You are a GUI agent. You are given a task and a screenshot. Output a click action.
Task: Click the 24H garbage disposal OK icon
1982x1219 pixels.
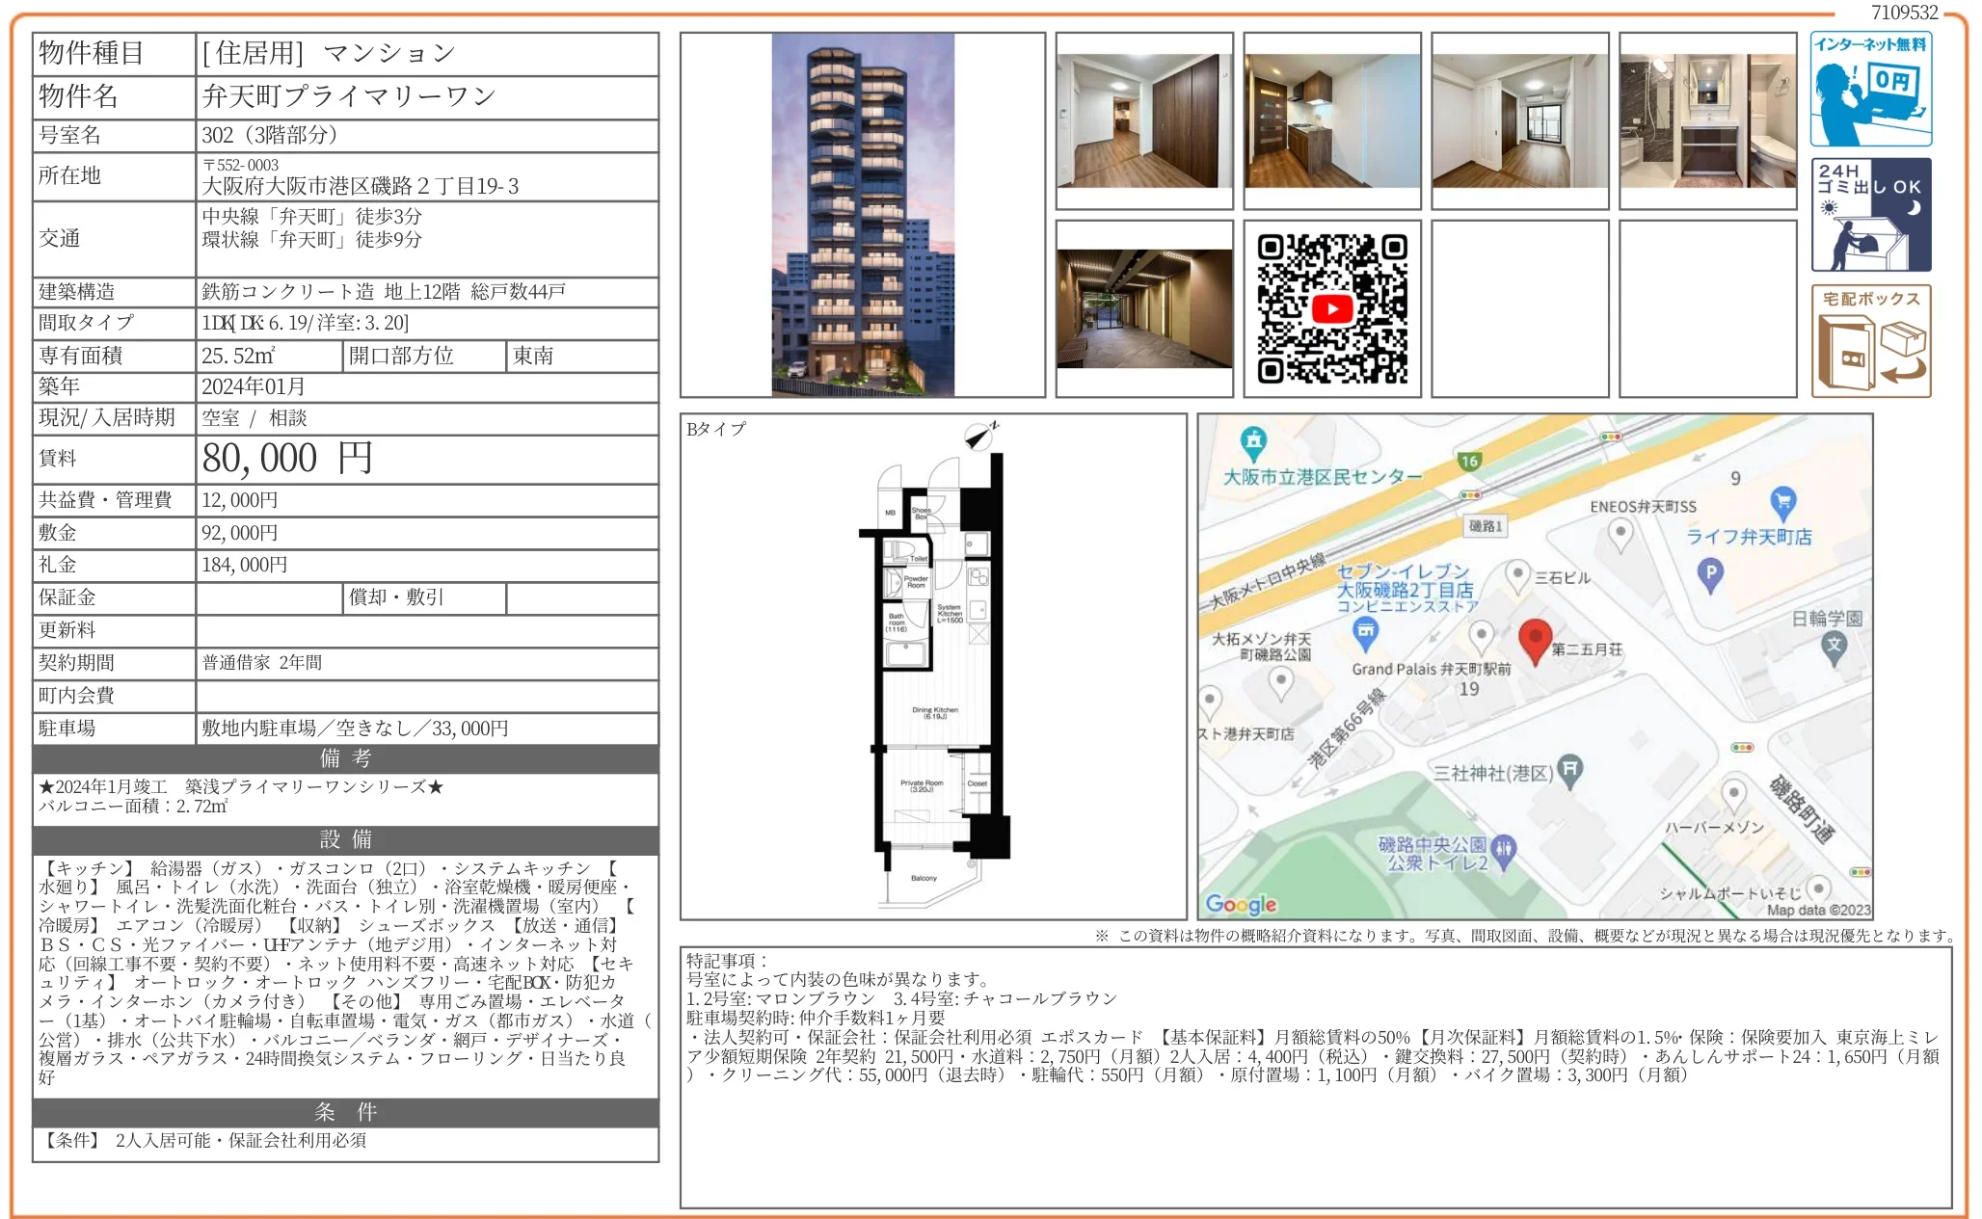click(x=1870, y=215)
